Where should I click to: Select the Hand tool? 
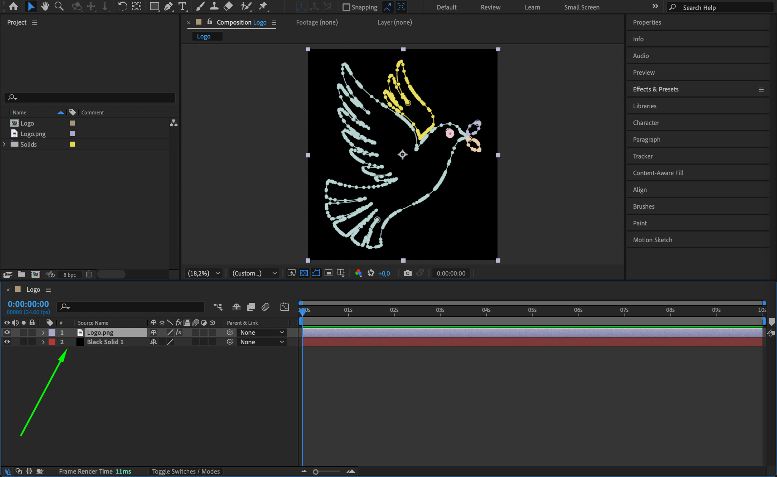click(45, 6)
